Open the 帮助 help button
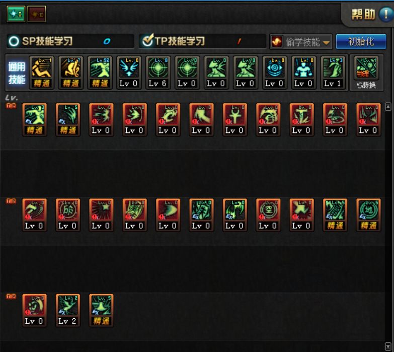Image resolution: width=394 pixels, height=352 pixels. (x=371, y=14)
